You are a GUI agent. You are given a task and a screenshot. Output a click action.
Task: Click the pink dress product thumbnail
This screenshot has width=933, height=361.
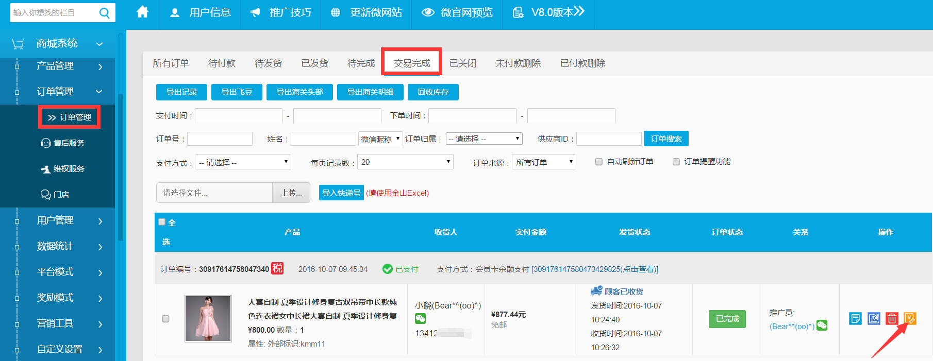[208, 319]
